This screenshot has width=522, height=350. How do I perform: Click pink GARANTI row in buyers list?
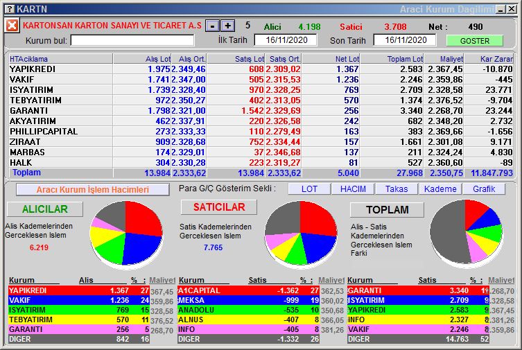pos(79,329)
